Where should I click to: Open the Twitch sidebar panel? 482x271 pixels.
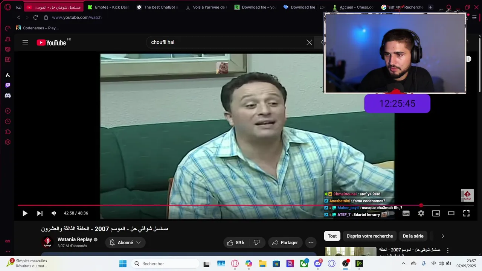pos(8,85)
